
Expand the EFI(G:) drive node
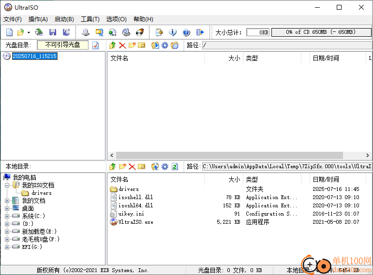[7, 247]
